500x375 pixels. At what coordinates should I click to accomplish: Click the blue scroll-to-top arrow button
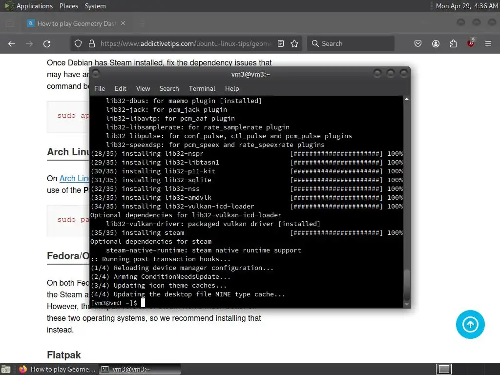tap(470, 324)
